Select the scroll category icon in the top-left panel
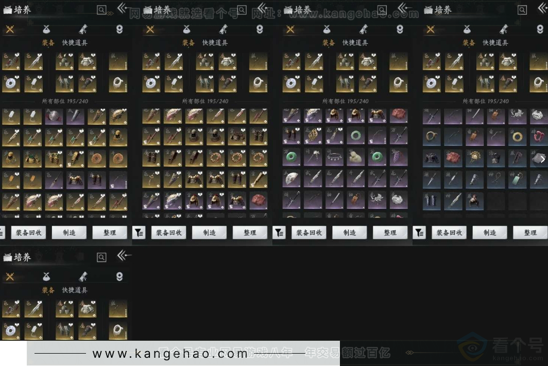The height and width of the screenshot is (366, 548). point(83,29)
